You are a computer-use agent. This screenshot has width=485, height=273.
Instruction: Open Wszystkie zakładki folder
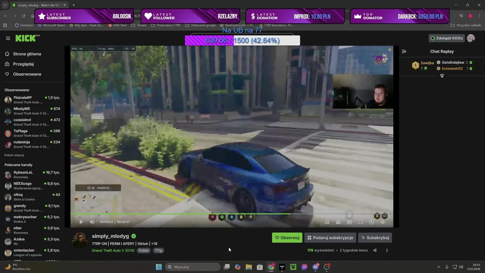coord(466,25)
